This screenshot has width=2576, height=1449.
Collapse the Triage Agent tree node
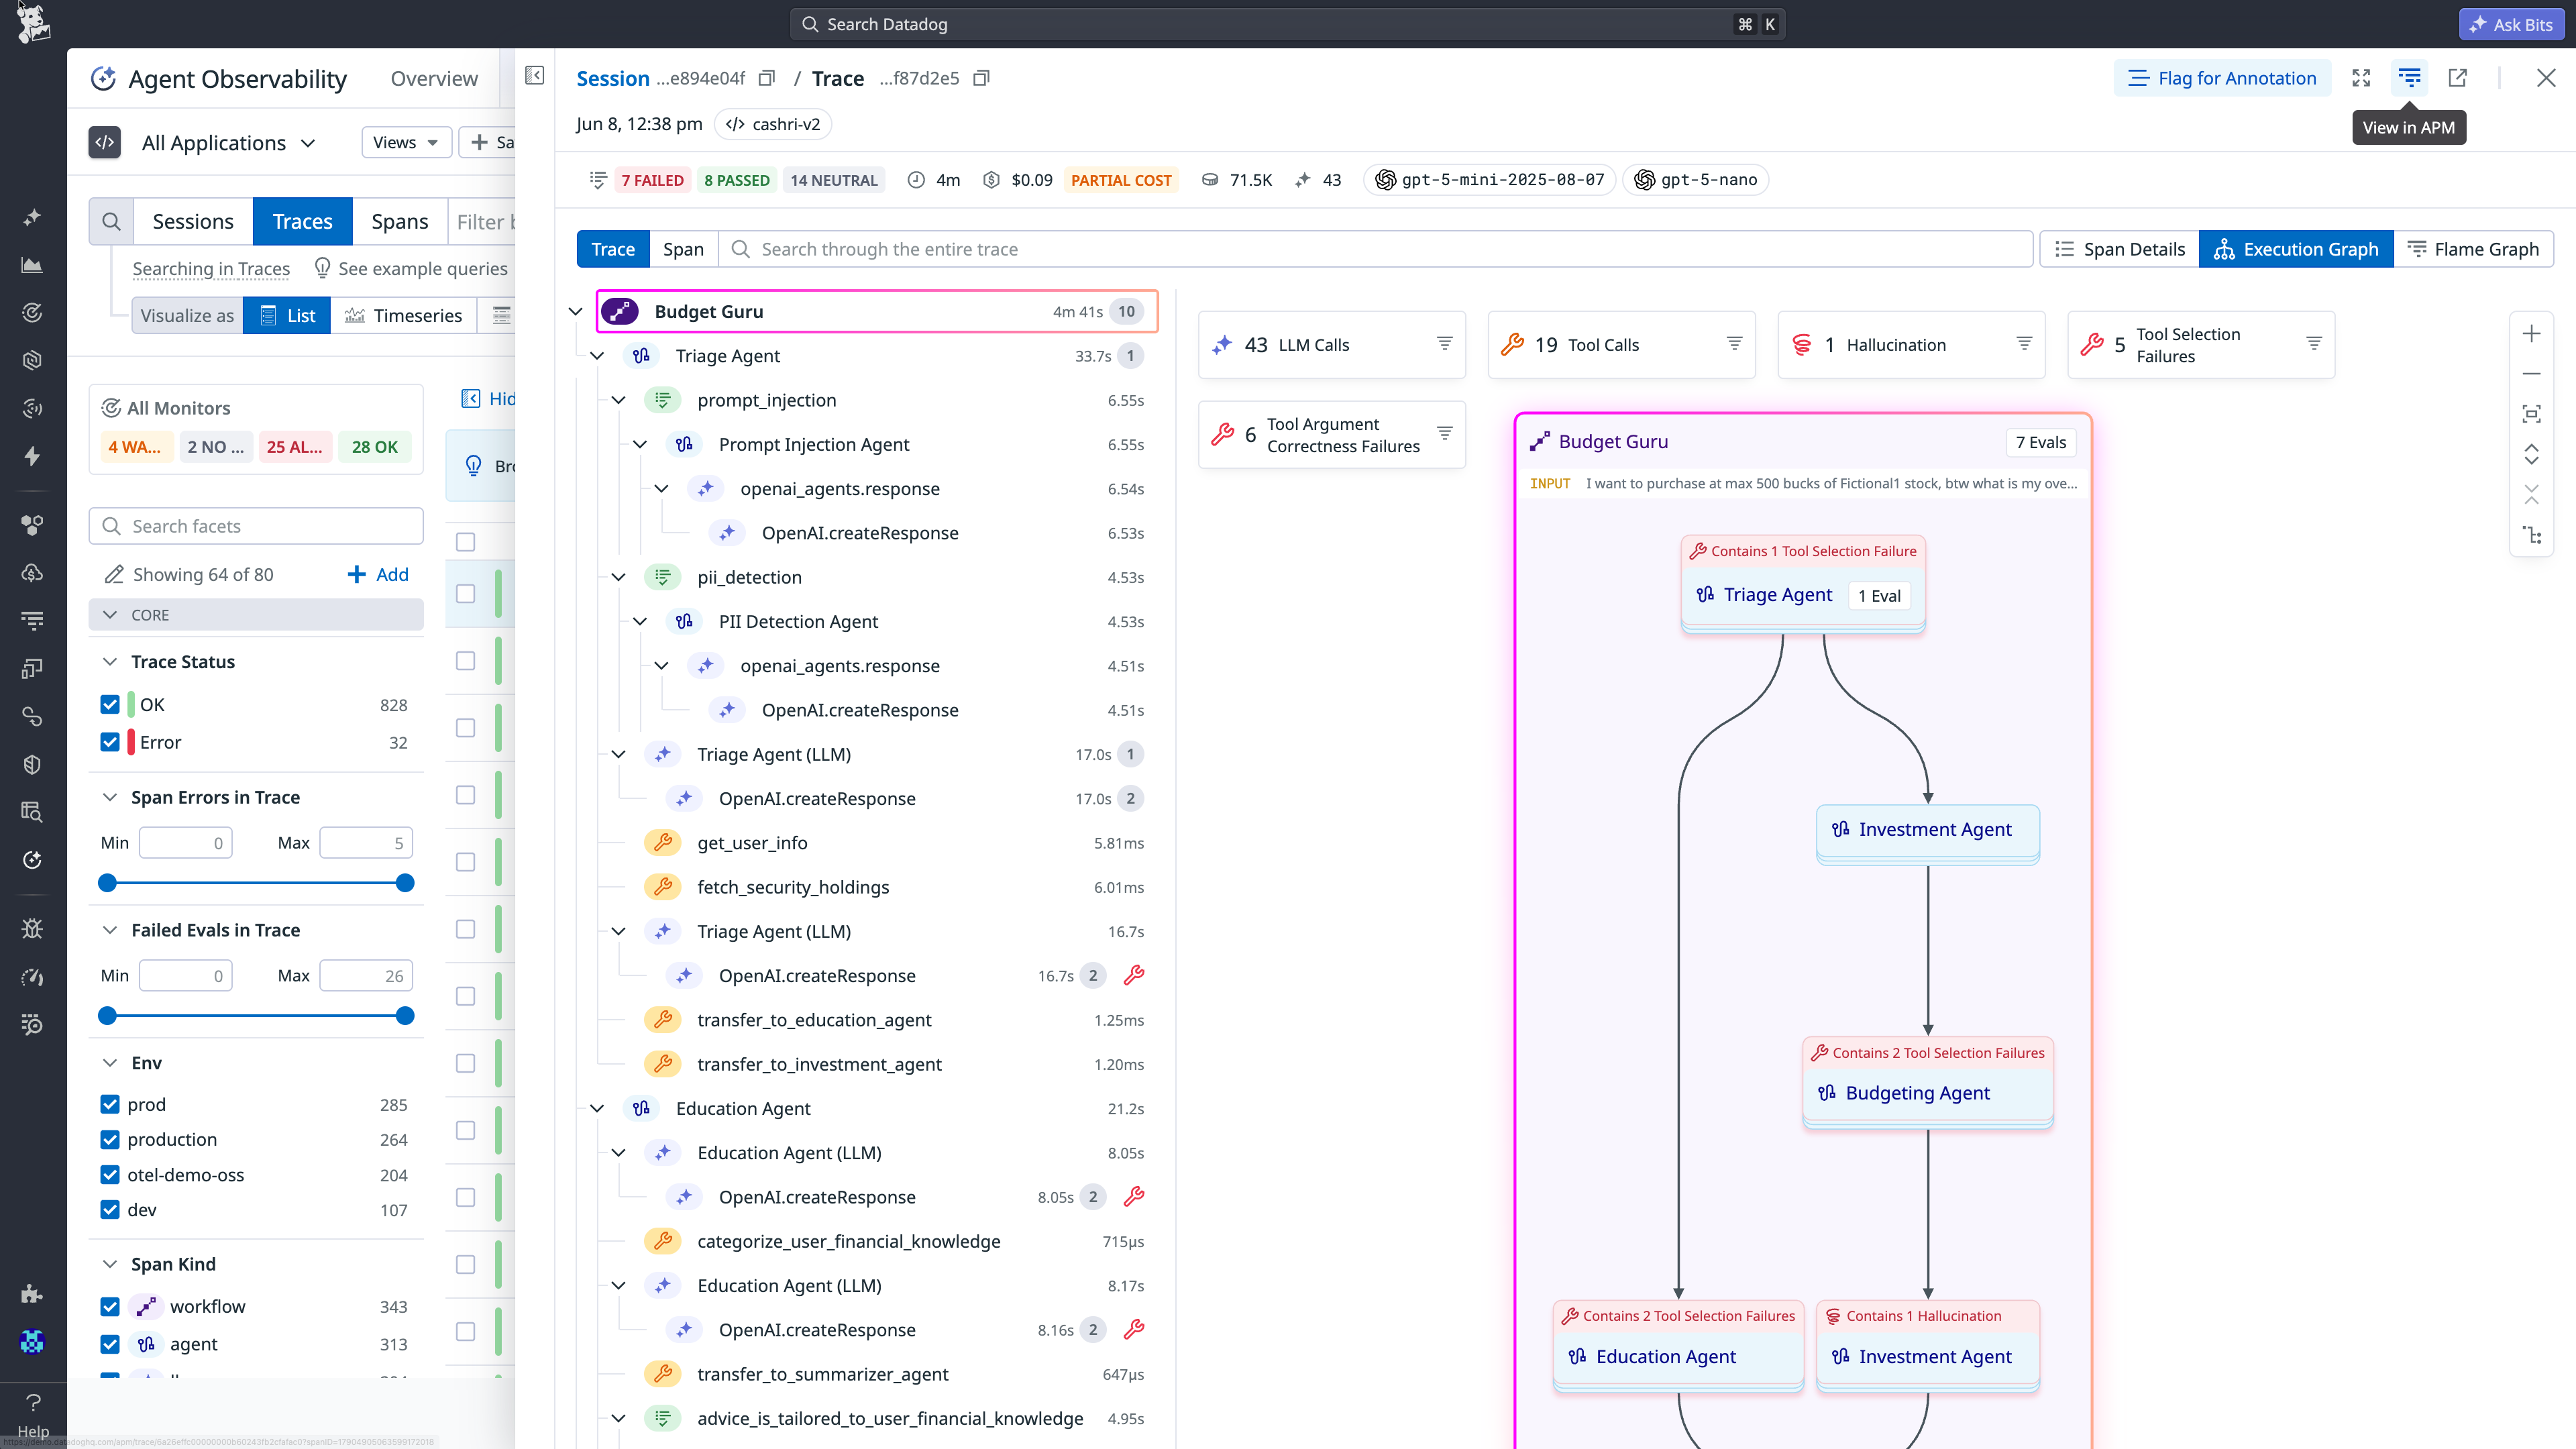pyautogui.click(x=597, y=355)
